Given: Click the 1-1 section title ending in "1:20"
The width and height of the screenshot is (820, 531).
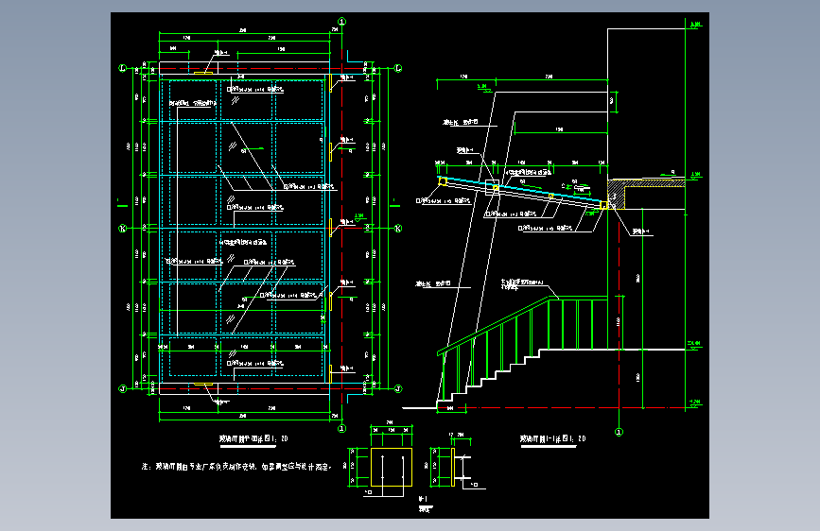Looking at the screenshot, I should (x=552, y=439).
